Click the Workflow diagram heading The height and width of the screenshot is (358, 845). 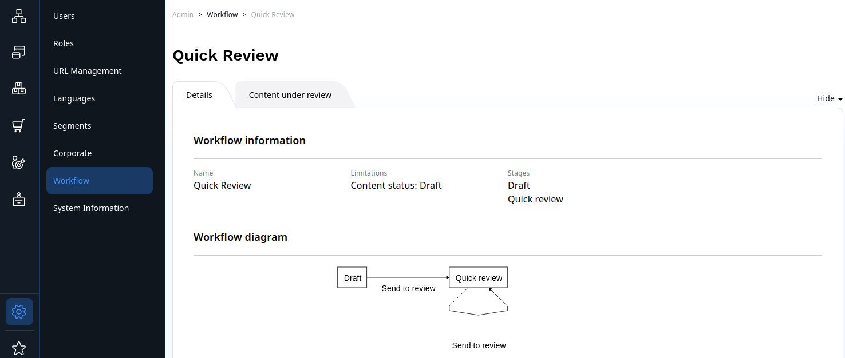pos(240,237)
